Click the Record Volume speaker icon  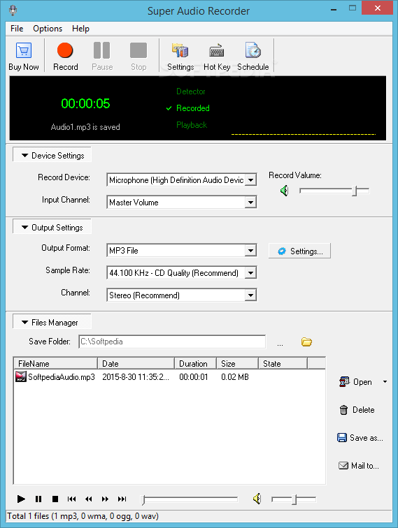(284, 191)
